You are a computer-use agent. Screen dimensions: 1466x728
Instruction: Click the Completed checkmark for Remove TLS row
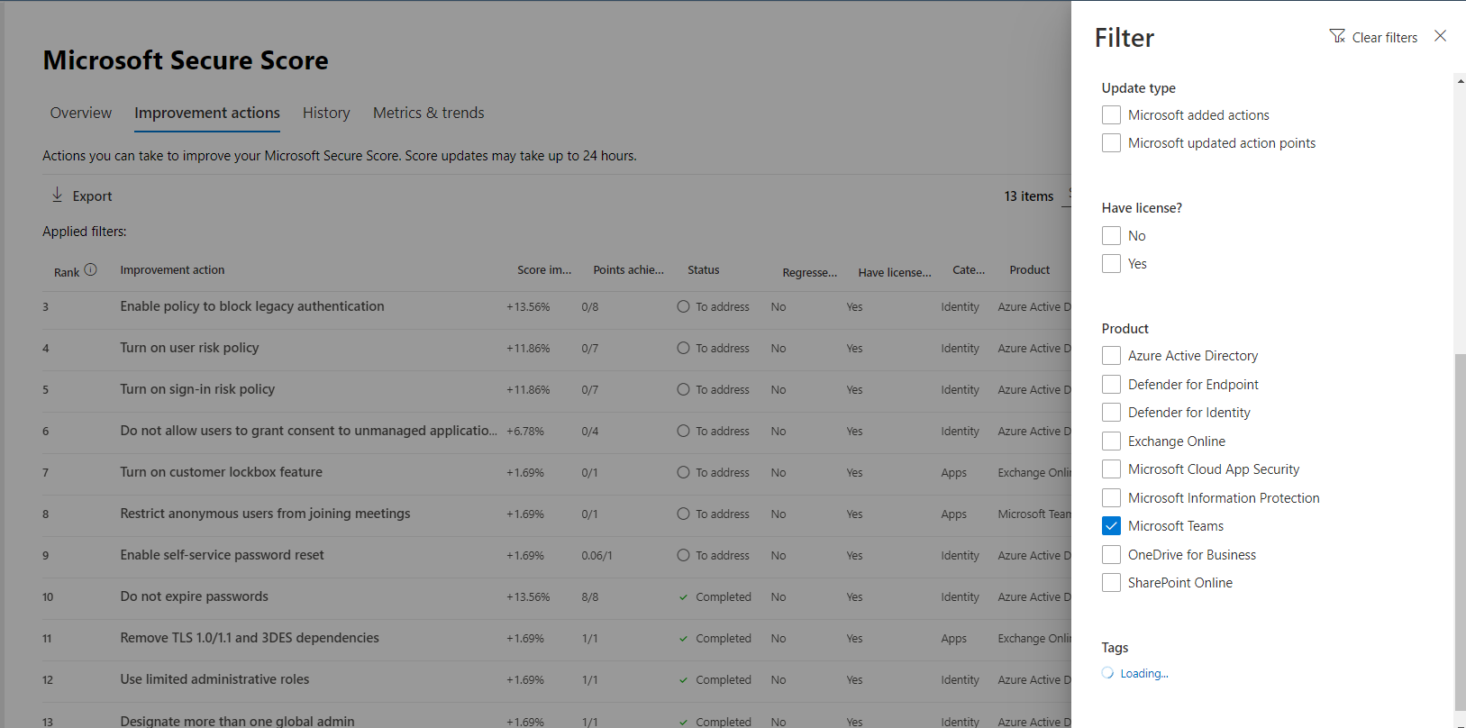coord(683,639)
